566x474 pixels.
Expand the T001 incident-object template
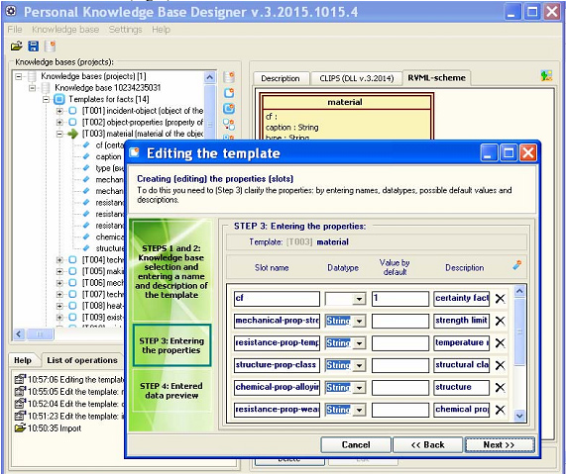point(59,111)
